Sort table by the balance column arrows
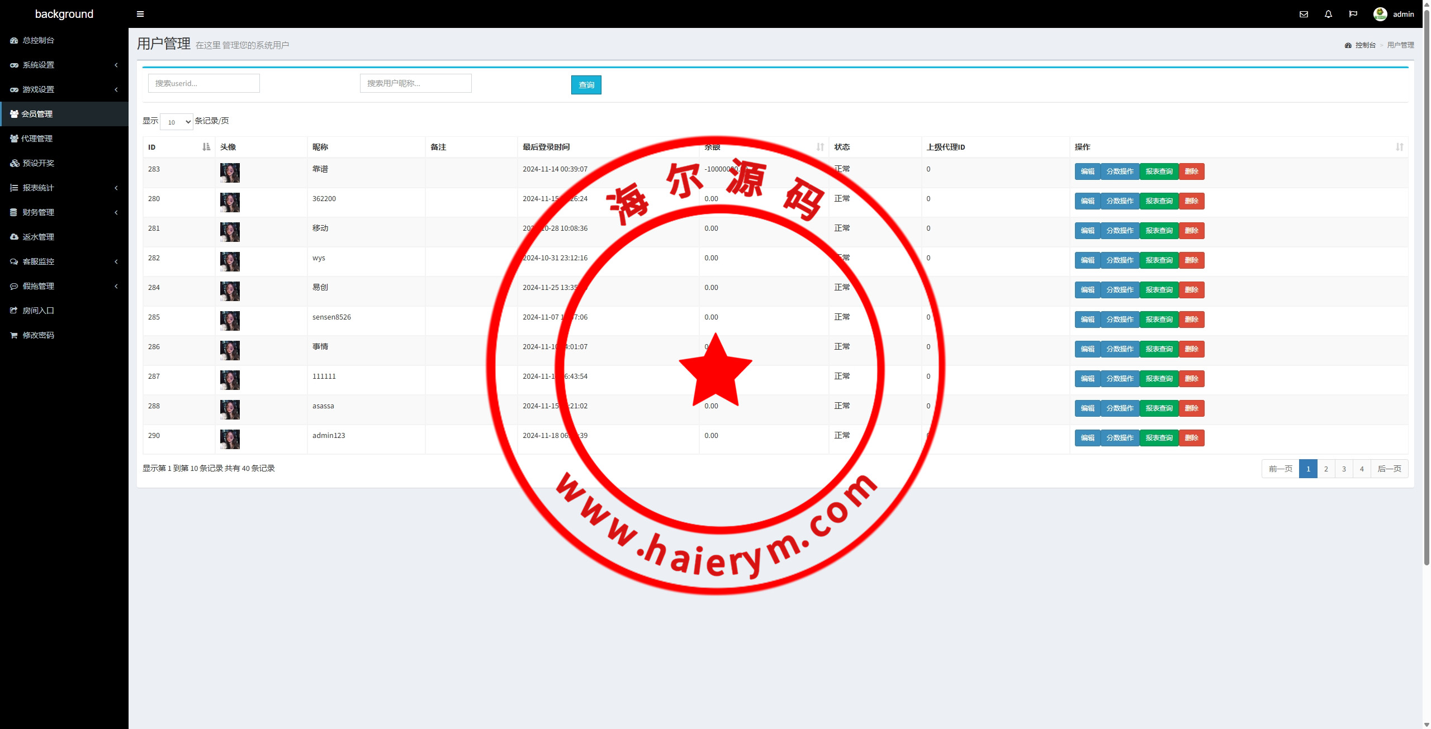 pyautogui.click(x=820, y=147)
